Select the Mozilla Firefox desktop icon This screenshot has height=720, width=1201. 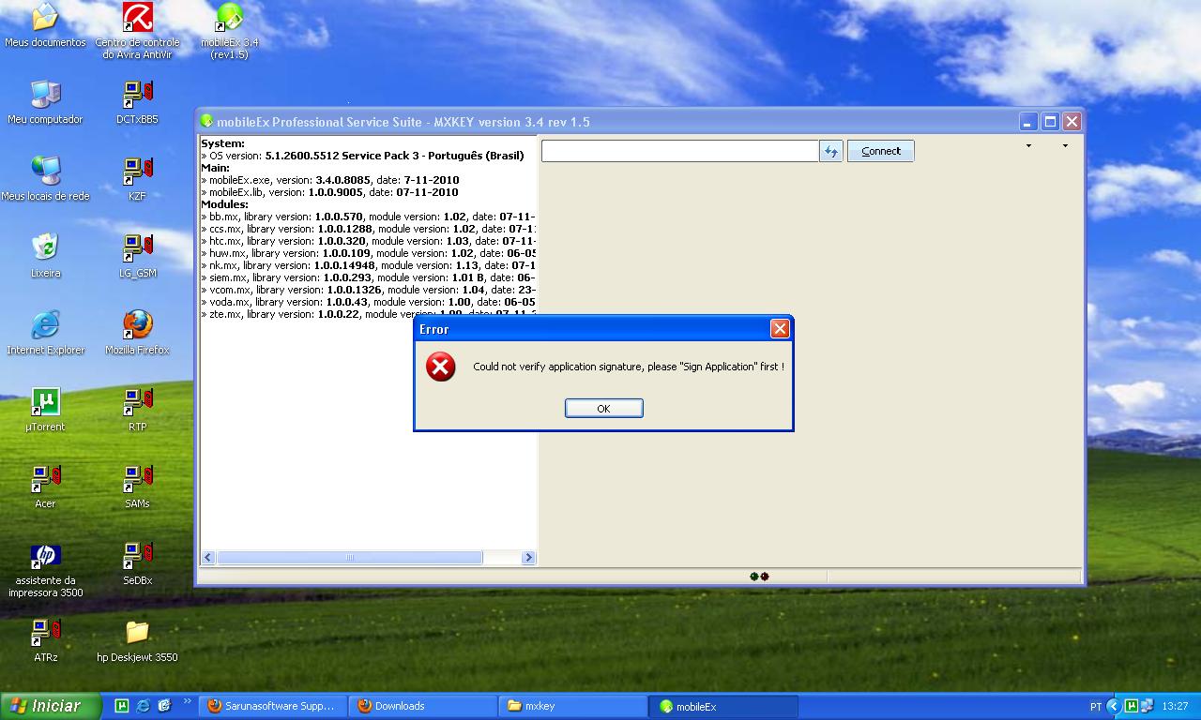click(137, 333)
